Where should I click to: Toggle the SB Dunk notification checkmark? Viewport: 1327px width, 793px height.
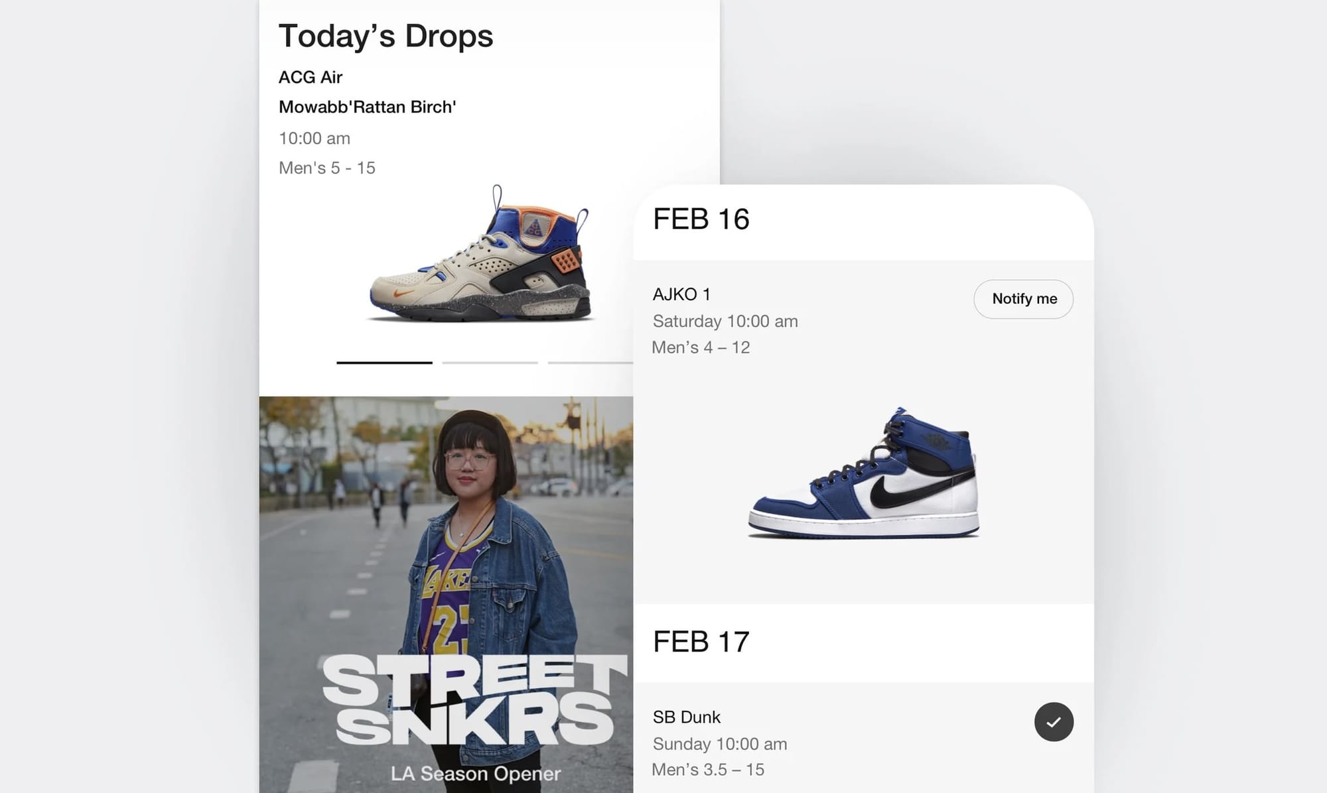coord(1054,722)
